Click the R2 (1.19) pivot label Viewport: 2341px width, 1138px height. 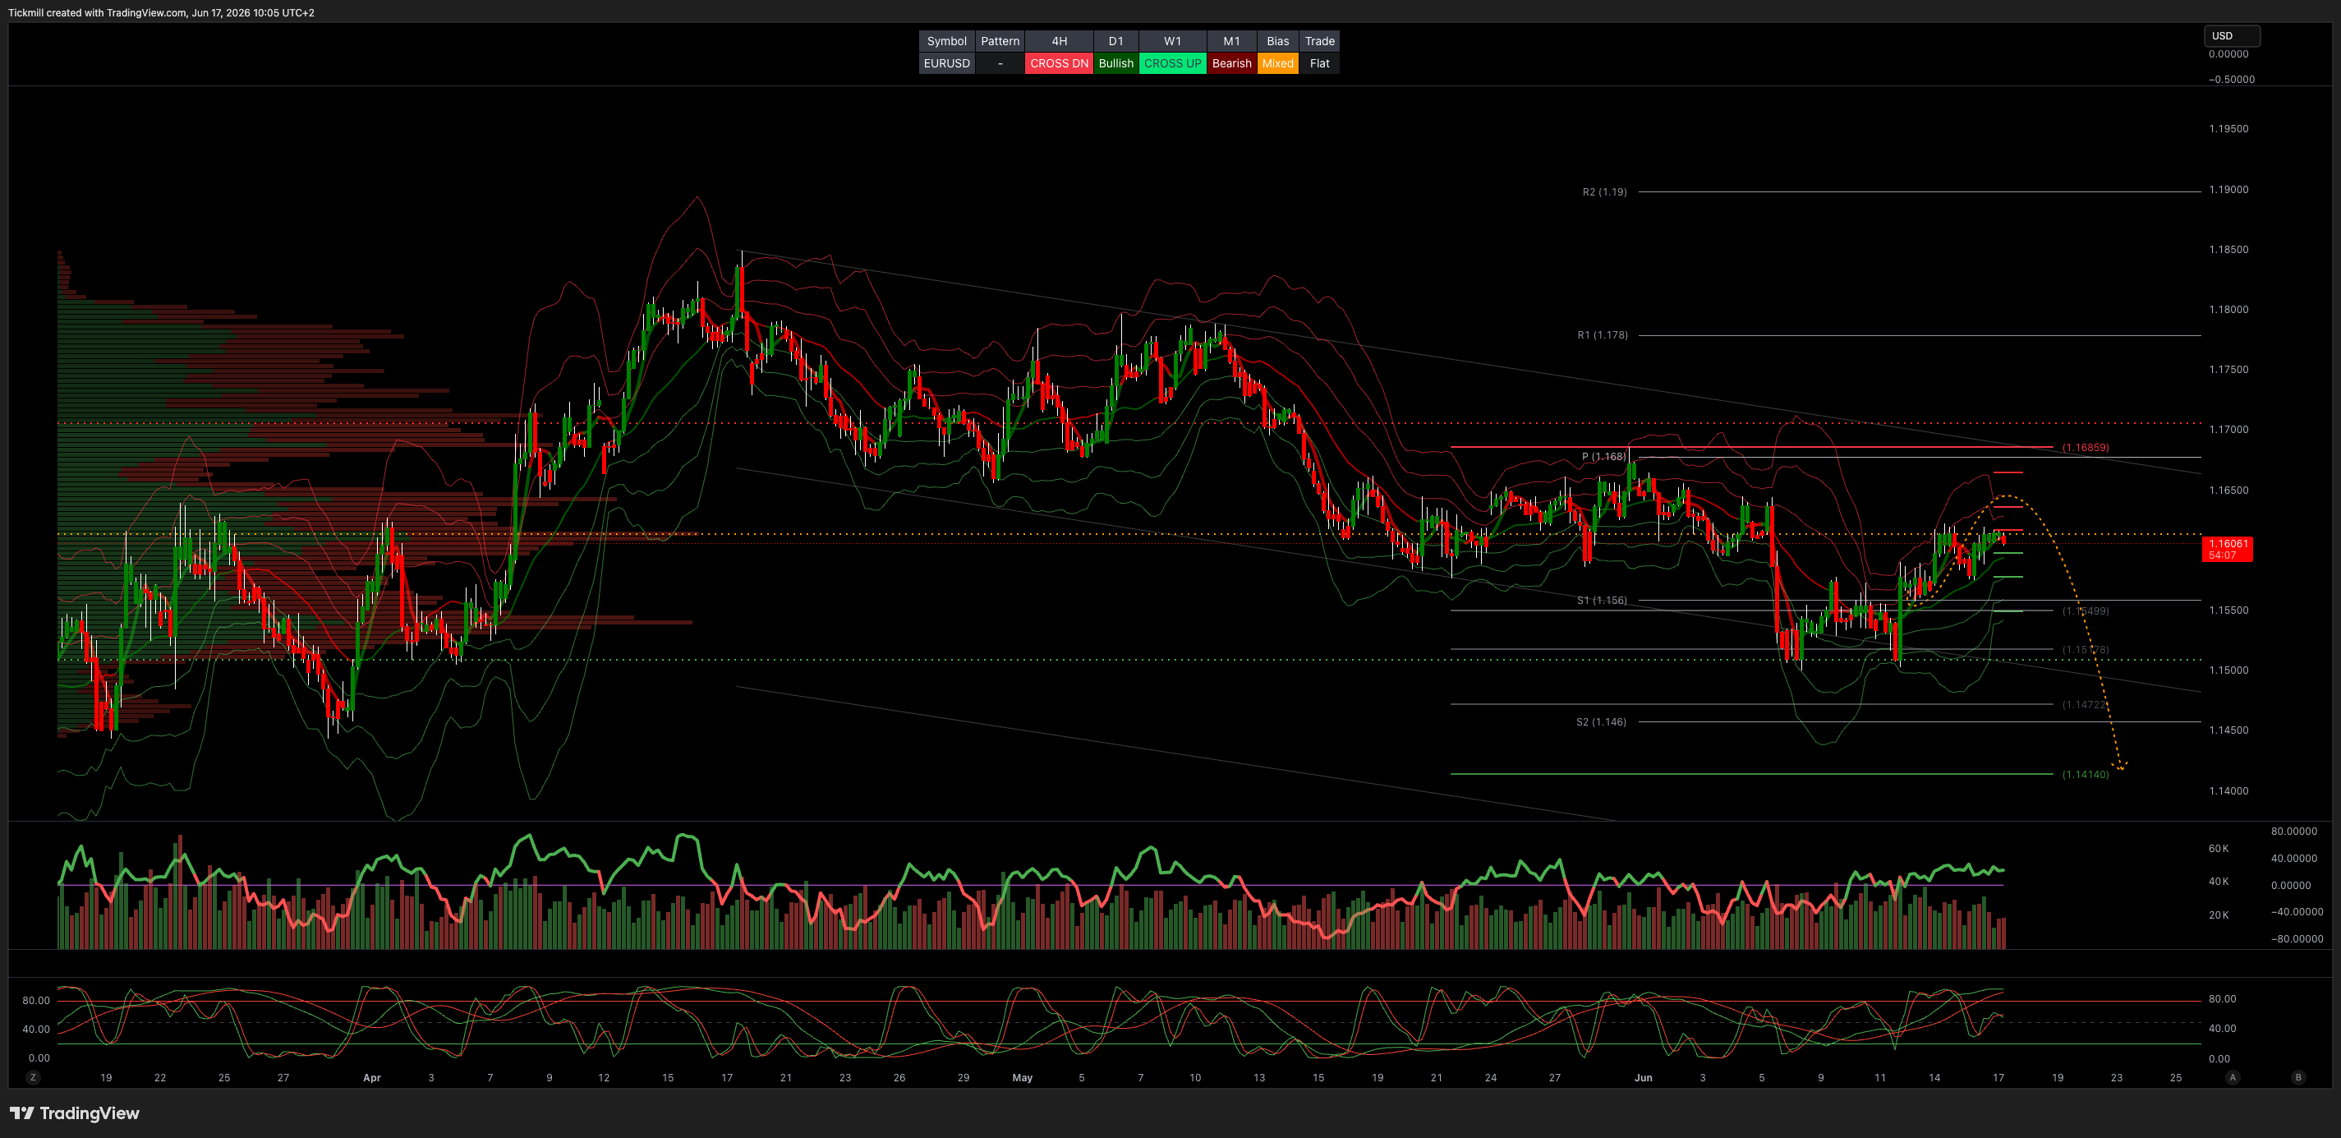point(1604,191)
